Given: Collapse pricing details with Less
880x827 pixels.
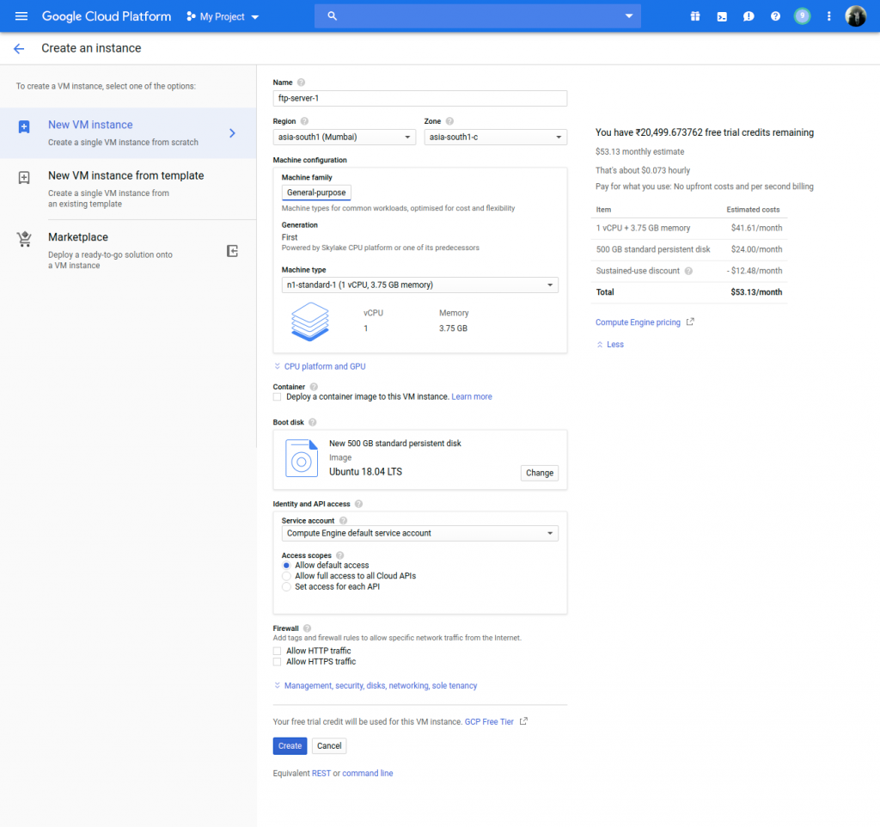Looking at the screenshot, I should pyautogui.click(x=610, y=345).
